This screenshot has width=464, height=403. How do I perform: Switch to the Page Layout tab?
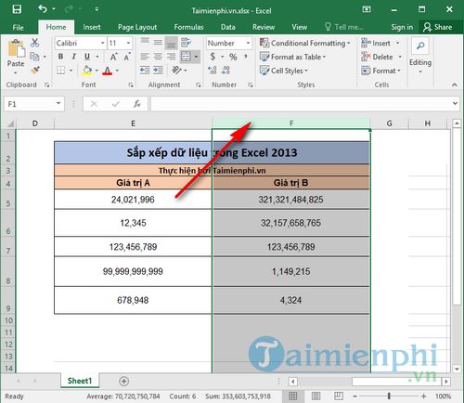[x=137, y=27]
